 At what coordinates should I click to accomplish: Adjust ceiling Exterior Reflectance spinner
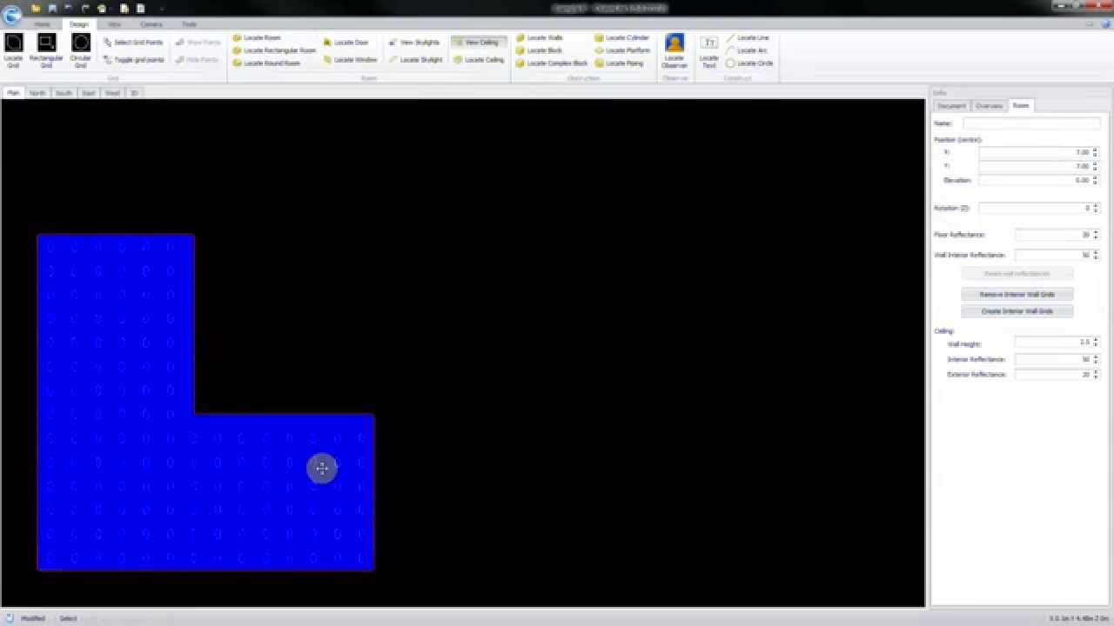coord(1095,375)
